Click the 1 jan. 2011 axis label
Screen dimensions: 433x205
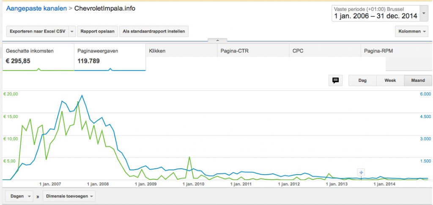point(241,184)
